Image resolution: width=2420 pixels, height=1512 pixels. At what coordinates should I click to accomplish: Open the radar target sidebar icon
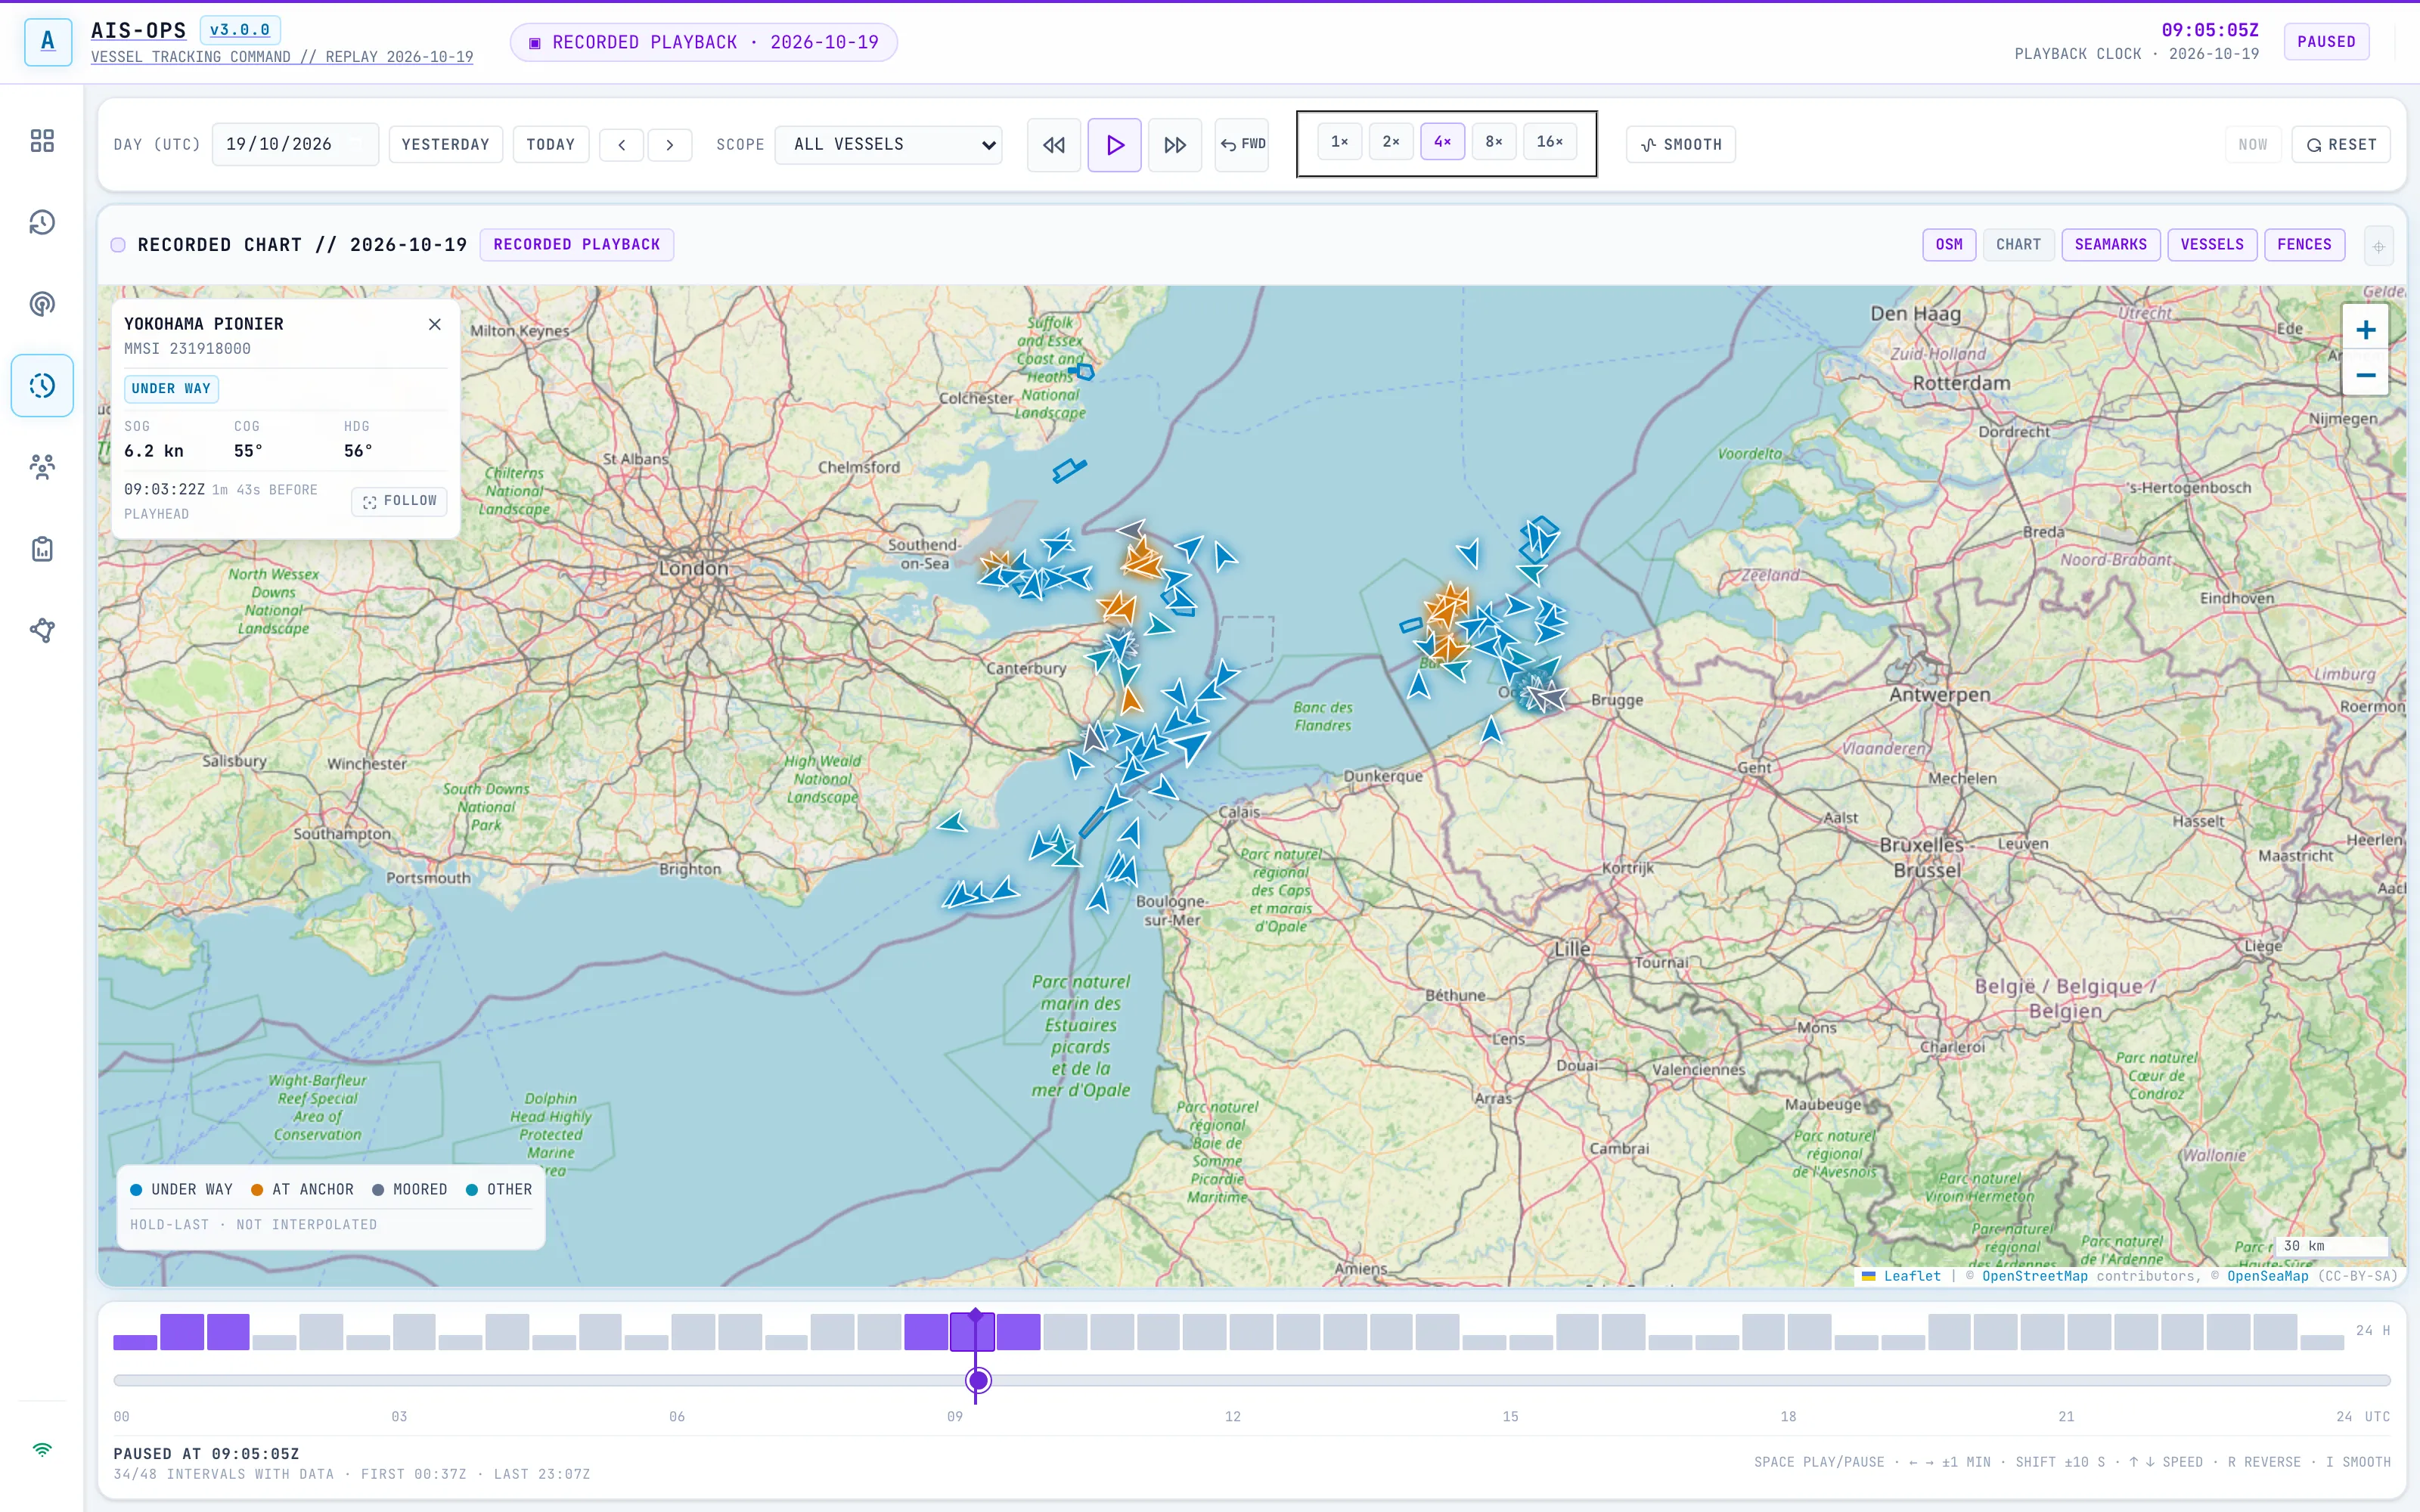[42, 304]
